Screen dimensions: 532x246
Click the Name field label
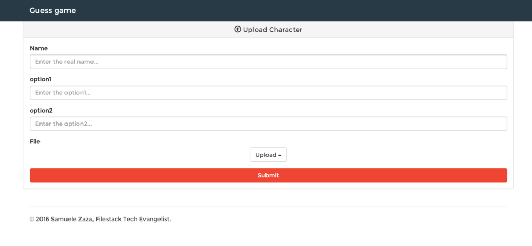pyautogui.click(x=39, y=48)
